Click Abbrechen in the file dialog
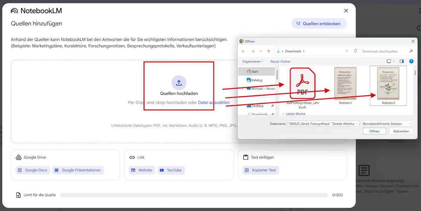 tap(401, 131)
